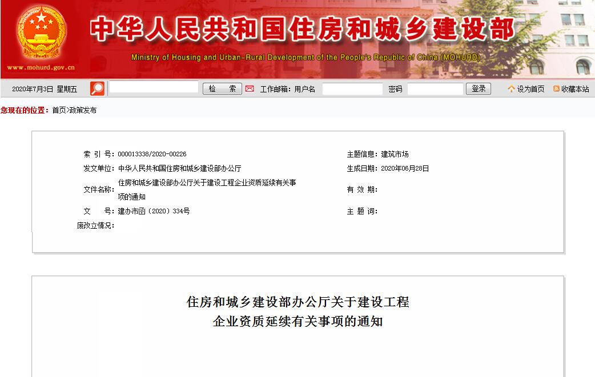Click the English ministry name in banner

pos(306,57)
